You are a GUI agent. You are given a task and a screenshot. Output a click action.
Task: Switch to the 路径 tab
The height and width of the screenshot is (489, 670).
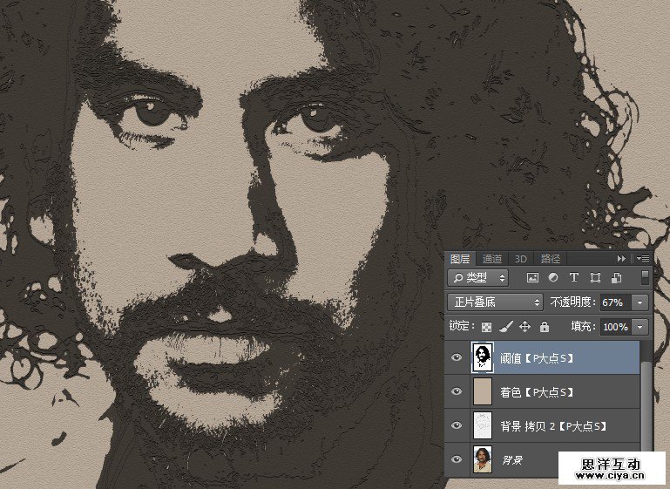click(550, 259)
